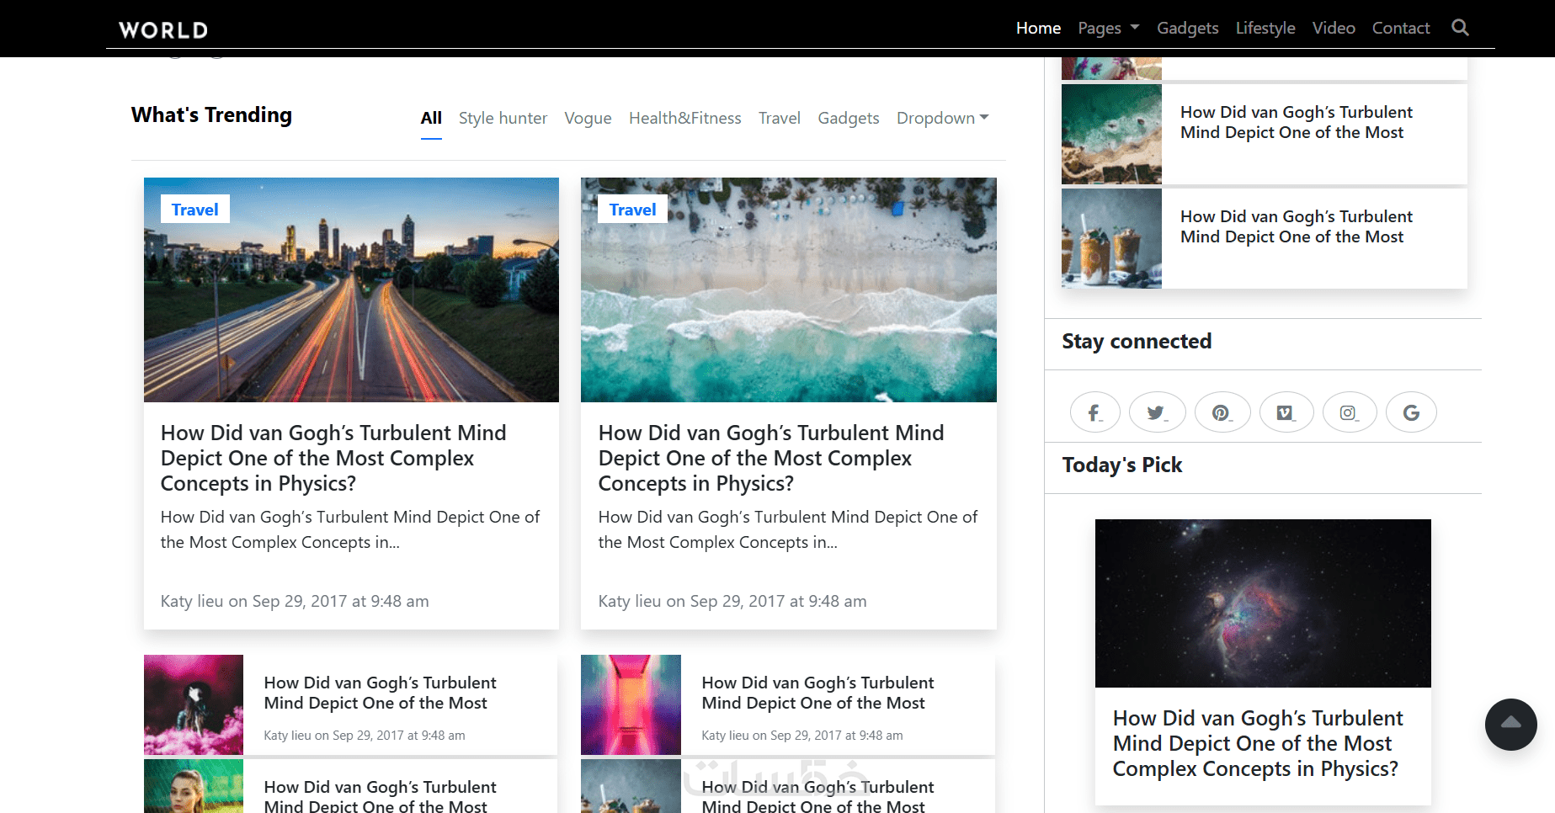The height and width of the screenshot is (813, 1555).
Task: Open the Lifestyle nav item
Action: (x=1265, y=28)
